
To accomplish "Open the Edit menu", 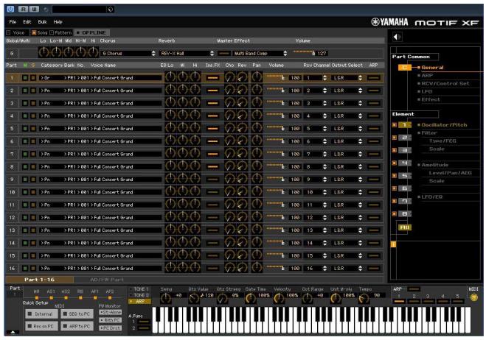I will [x=27, y=21].
